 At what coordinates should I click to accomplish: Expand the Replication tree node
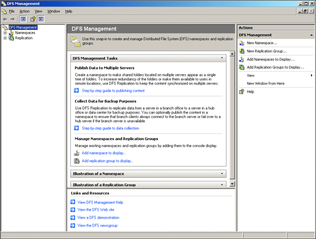coord(5,38)
